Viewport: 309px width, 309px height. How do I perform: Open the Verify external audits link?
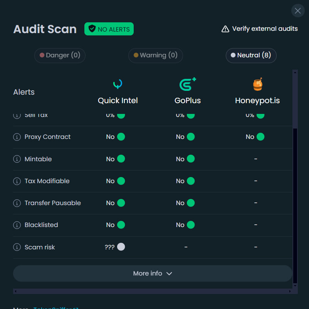coord(265,28)
